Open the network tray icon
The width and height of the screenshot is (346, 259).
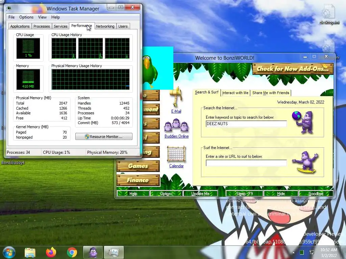312,252
